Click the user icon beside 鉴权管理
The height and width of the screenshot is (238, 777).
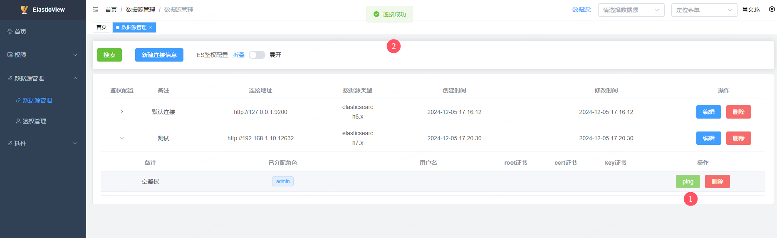(x=18, y=121)
